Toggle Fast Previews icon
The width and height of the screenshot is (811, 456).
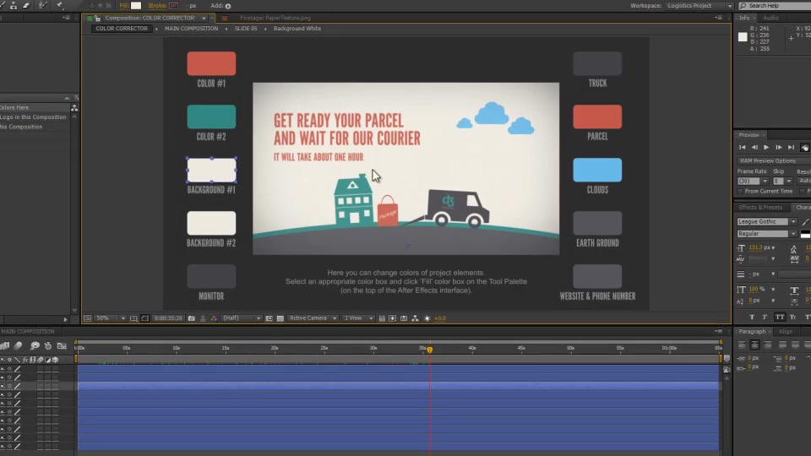(x=393, y=318)
